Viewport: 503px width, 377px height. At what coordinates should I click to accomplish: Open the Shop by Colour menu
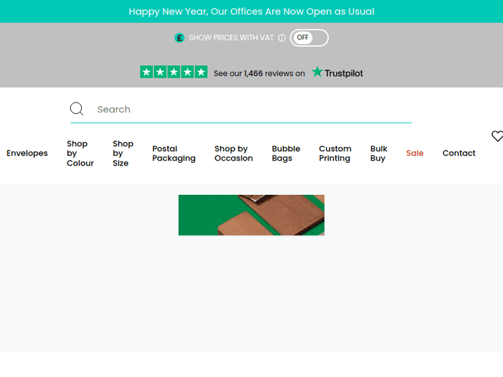click(x=80, y=153)
